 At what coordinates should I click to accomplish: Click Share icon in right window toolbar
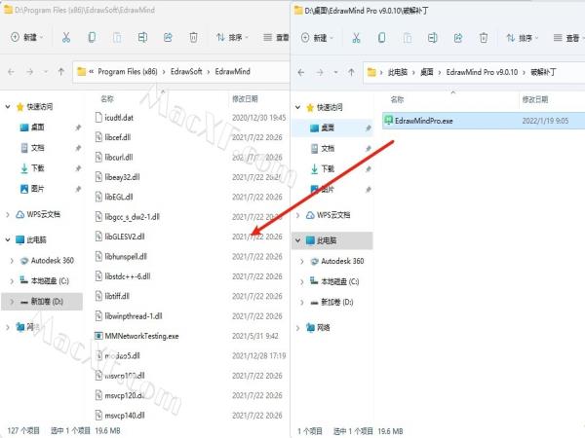(458, 38)
